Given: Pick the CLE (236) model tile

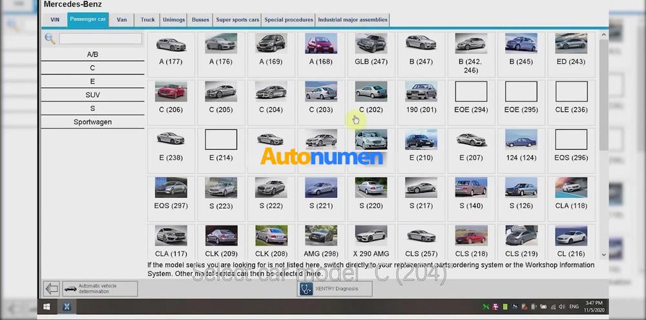Looking at the screenshot, I should 571,102.
